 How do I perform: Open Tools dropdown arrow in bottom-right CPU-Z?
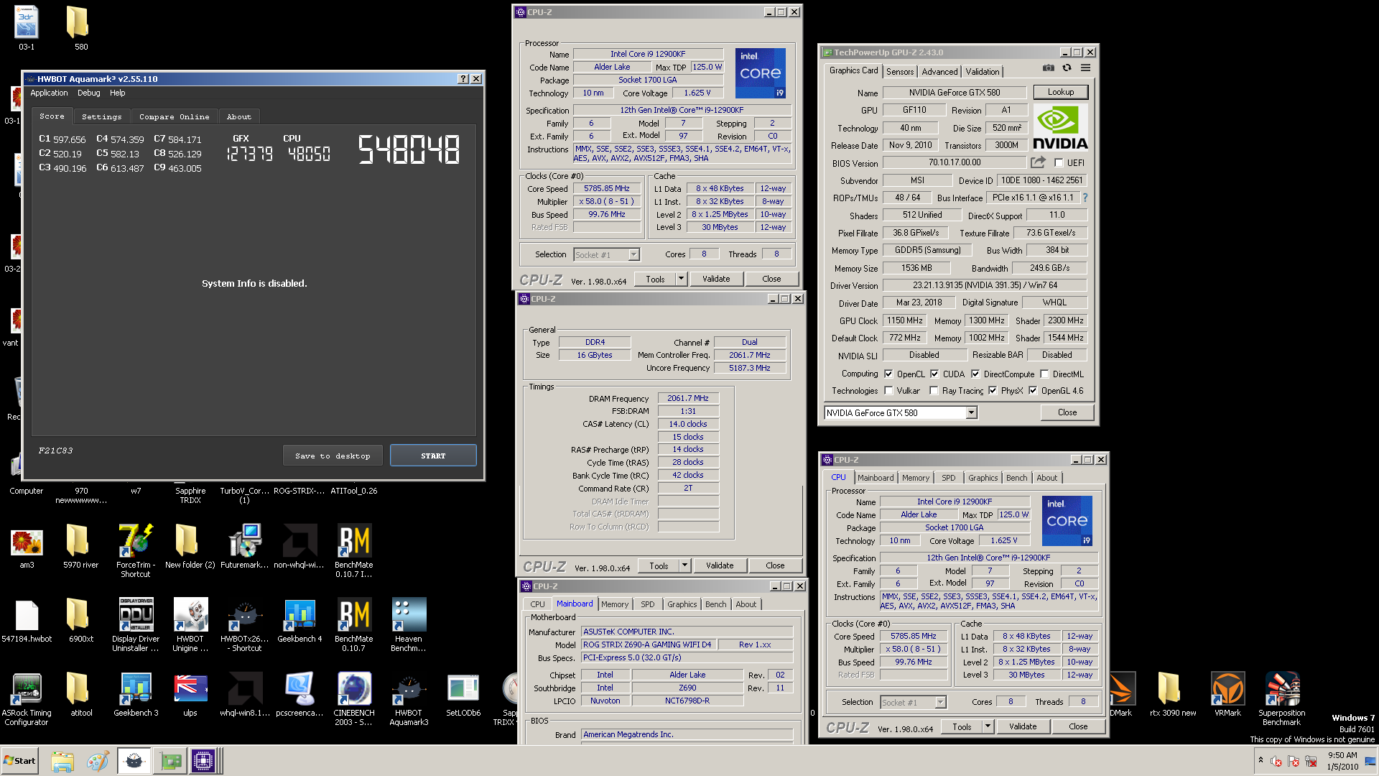(988, 726)
